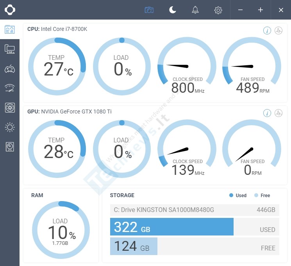The width and height of the screenshot is (291, 266).
Task: Switch CPU panel to thermometer view
Action: point(267,31)
